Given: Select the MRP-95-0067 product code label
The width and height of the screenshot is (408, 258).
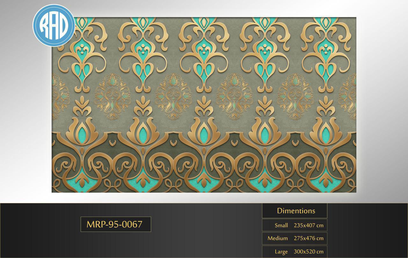Looking at the screenshot, I should 116,224.
